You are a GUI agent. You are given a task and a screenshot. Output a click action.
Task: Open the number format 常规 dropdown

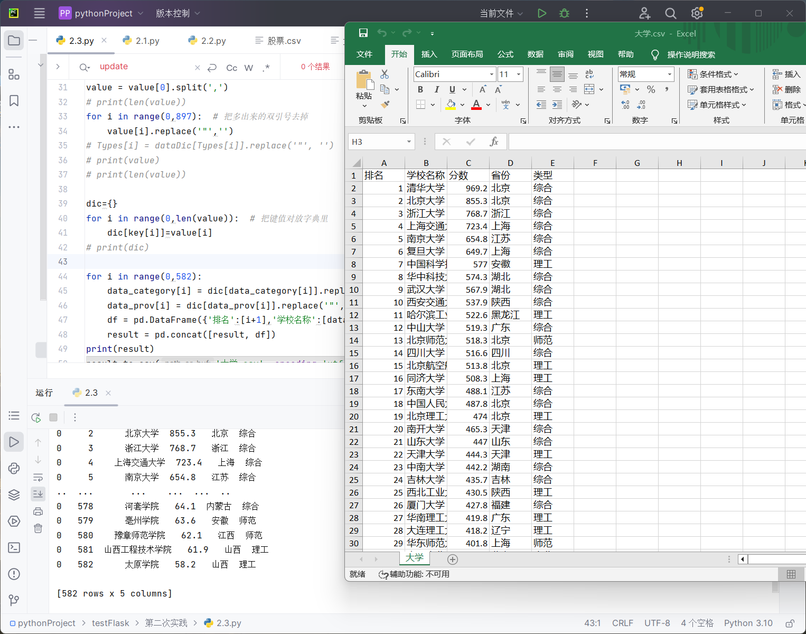coord(670,74)
